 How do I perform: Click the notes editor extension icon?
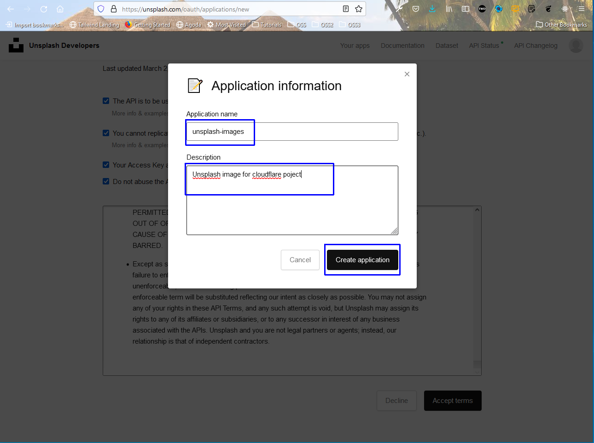click(x=532, y=9)
